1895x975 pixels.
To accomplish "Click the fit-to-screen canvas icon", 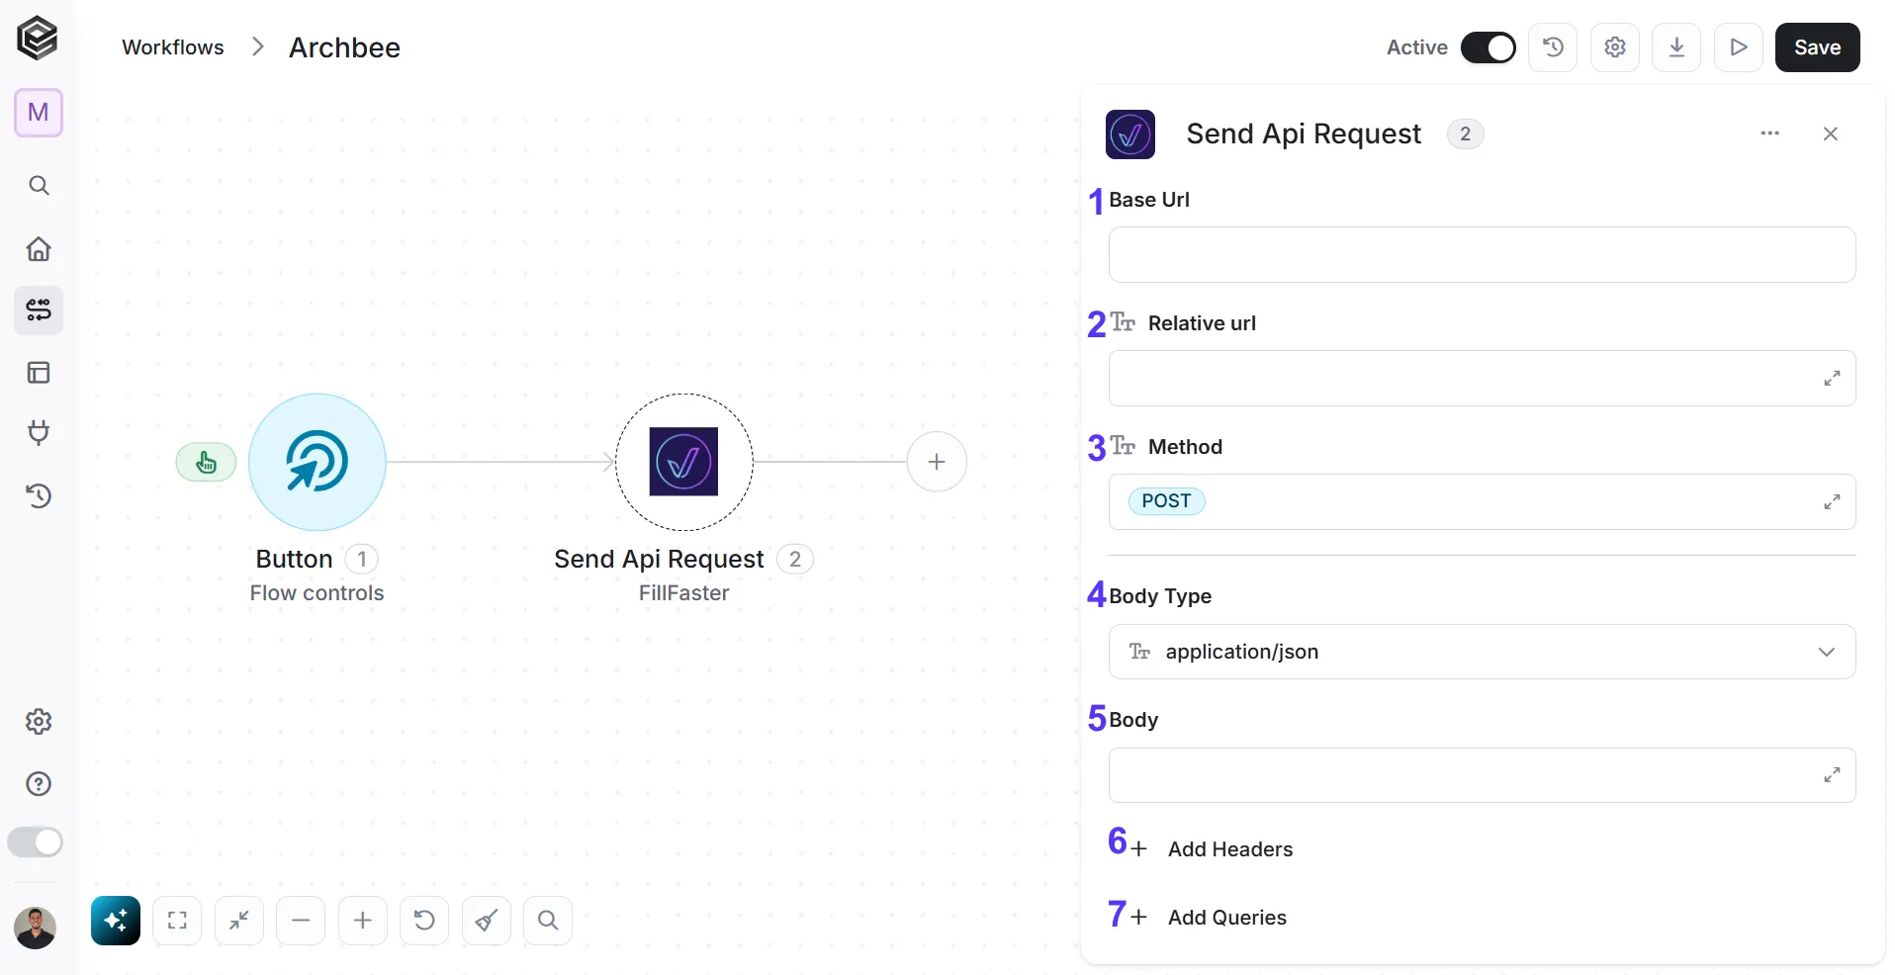I will [177, 921].
